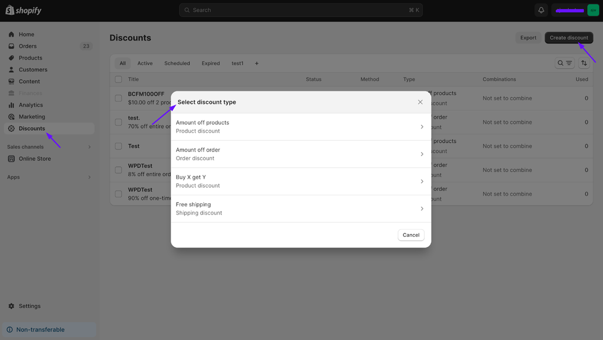This screenshot has width=603, height=340.
Task: Check the BCFM100OFF discount row checkbox
Action: coord(118,98)
